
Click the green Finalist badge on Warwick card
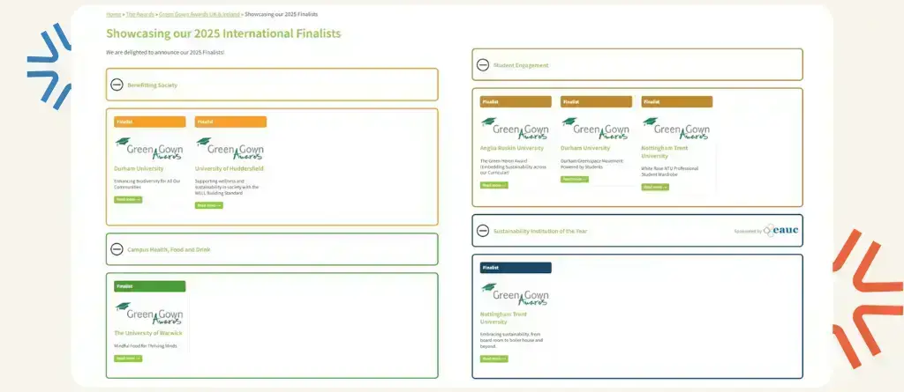[150, 286]
